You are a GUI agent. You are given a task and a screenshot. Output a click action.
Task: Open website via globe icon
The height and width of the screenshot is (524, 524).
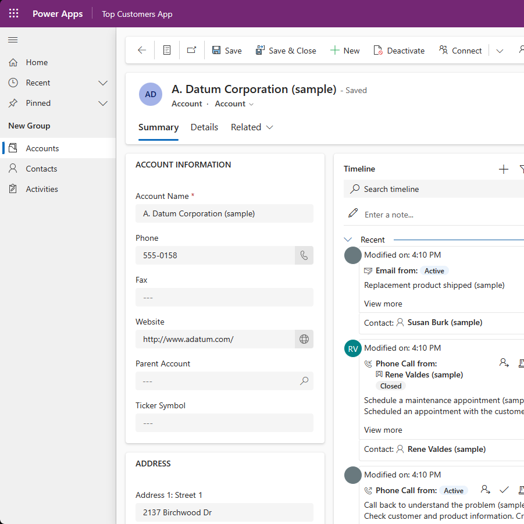tap(304, 339)
